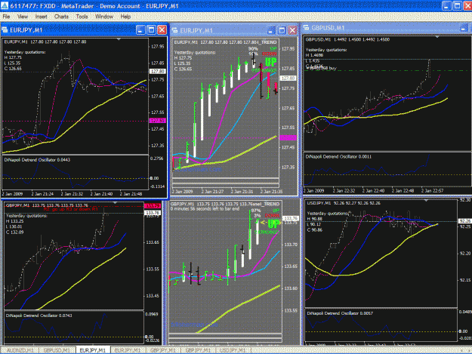Click the magenta 127.50 level label in EURJPY chart
The height and width of the screenshot is (354, 472).
157,120
